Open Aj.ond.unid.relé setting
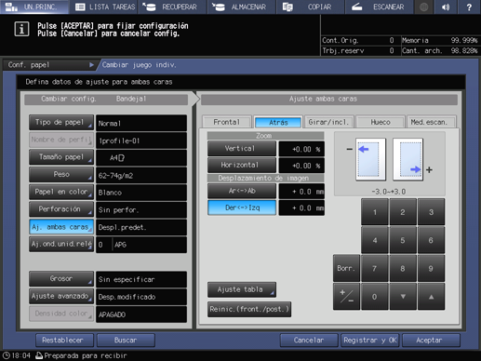481x361 pixels. [x=61, y=244]
